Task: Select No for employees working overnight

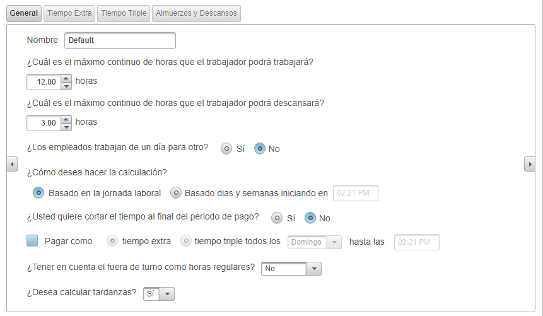Action: click(260, 149)
